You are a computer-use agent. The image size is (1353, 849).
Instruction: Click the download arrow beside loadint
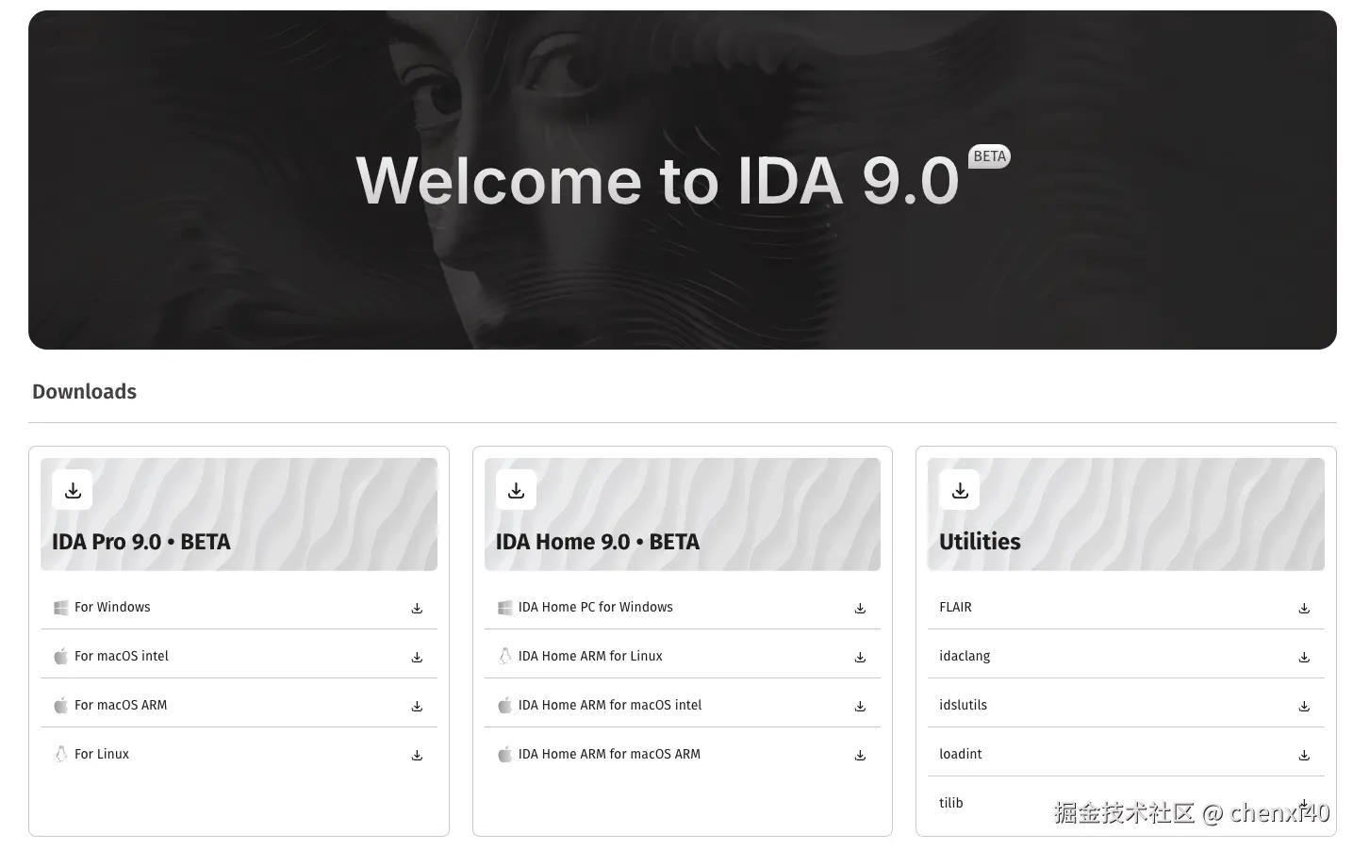point(1304,756)
